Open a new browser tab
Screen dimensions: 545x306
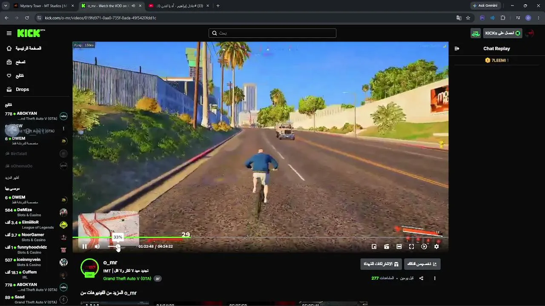[x=218, y=6]
